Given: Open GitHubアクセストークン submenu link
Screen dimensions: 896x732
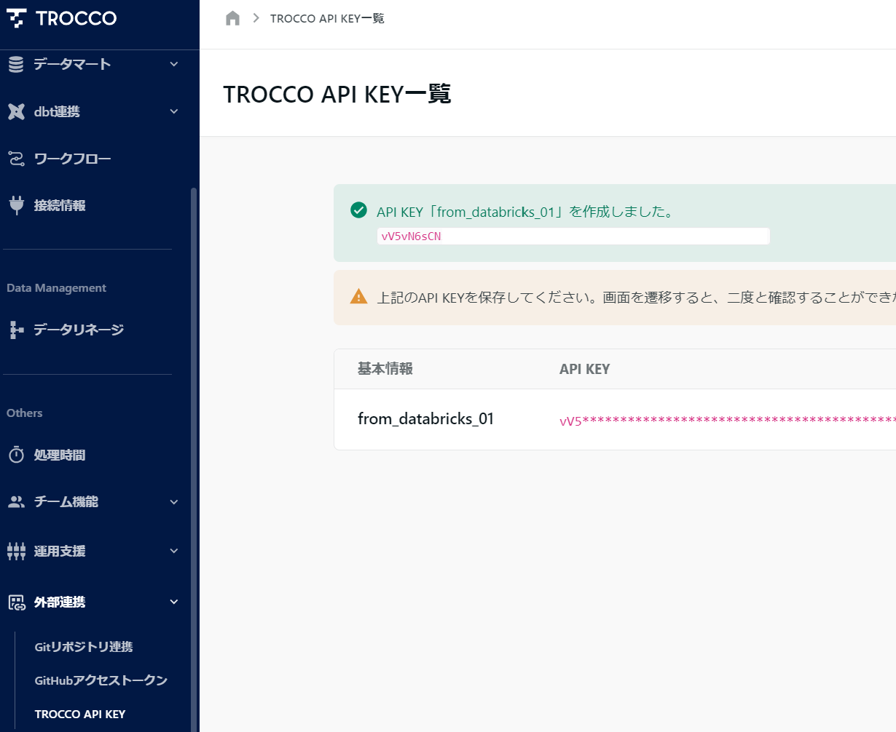Looking at the screenshot, I should [x=101, y=680].
